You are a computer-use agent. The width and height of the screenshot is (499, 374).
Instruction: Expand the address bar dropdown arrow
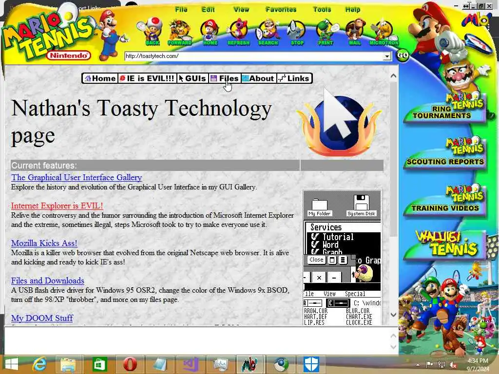point(387,56)
